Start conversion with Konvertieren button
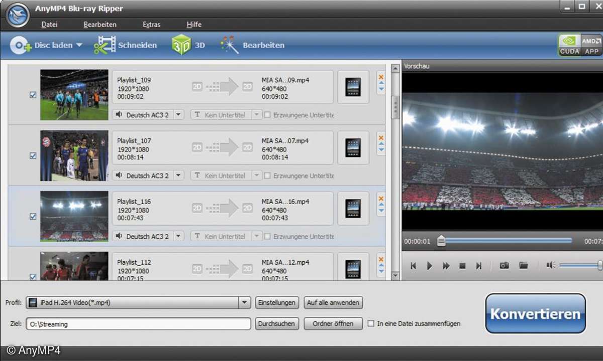Screen dimensions: 603x361 point(536,314)
